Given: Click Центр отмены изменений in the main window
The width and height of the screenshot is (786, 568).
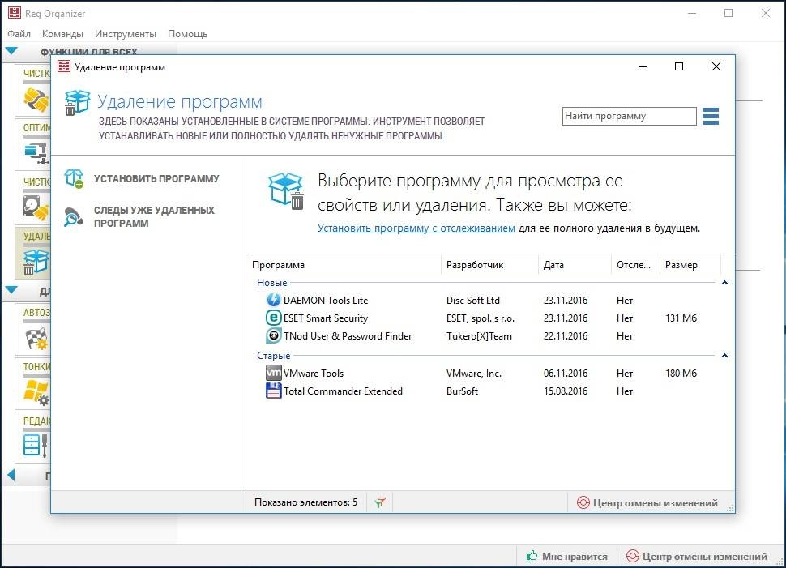Looking at the screenshot, I should (705, 556).
